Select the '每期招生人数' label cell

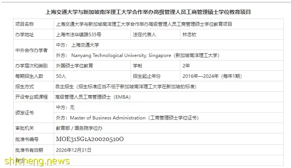pos(34,76)
